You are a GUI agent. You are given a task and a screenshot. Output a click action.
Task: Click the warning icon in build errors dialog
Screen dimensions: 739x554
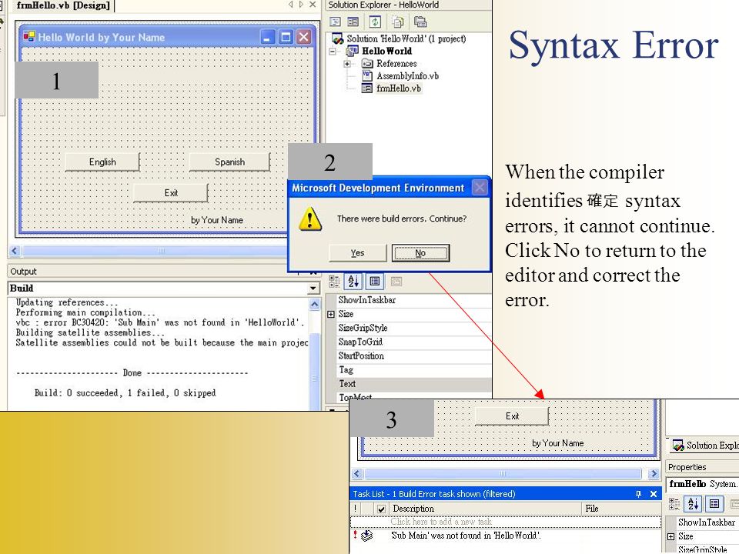[310, 219]
